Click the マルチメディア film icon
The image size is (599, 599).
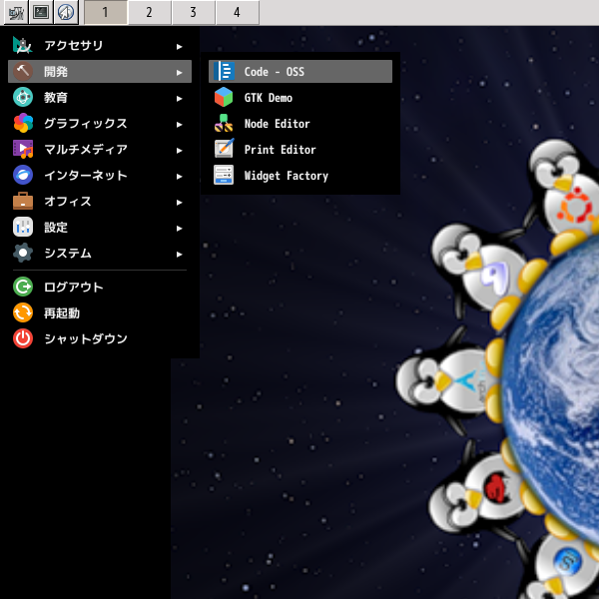[23, 150]
